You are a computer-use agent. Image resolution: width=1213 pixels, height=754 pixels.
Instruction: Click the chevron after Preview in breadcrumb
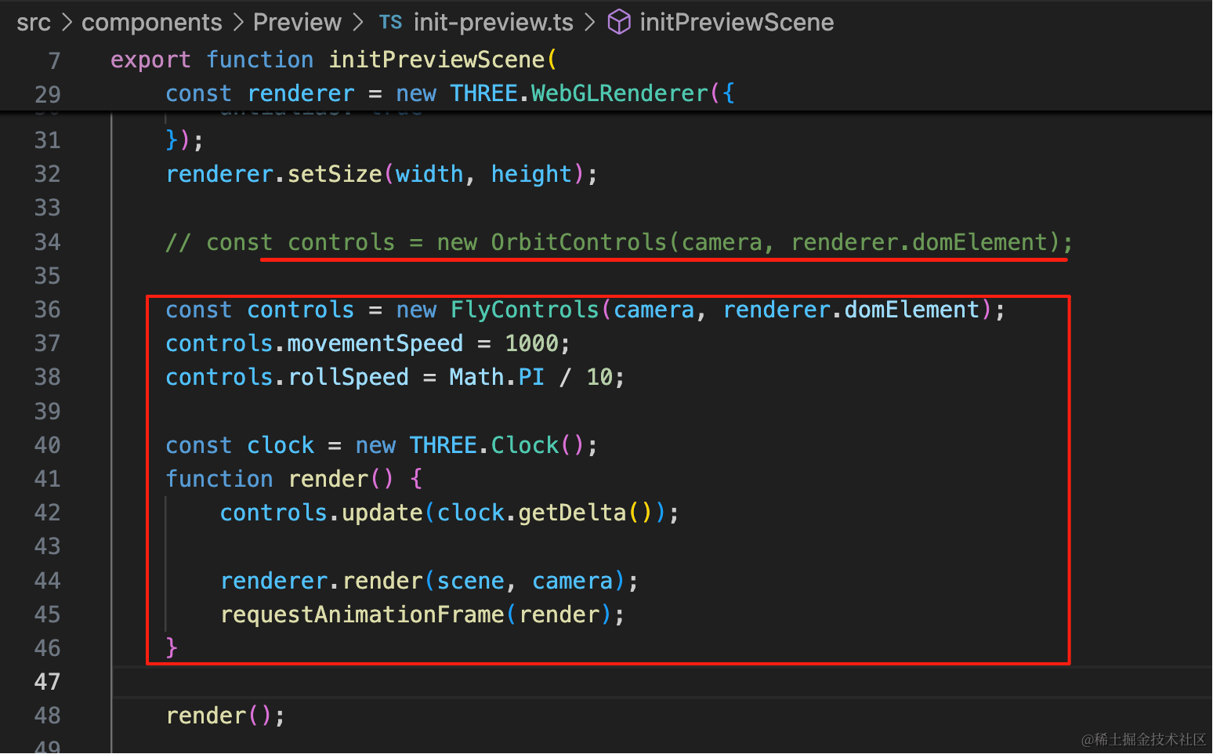click(x=358, y=23)
